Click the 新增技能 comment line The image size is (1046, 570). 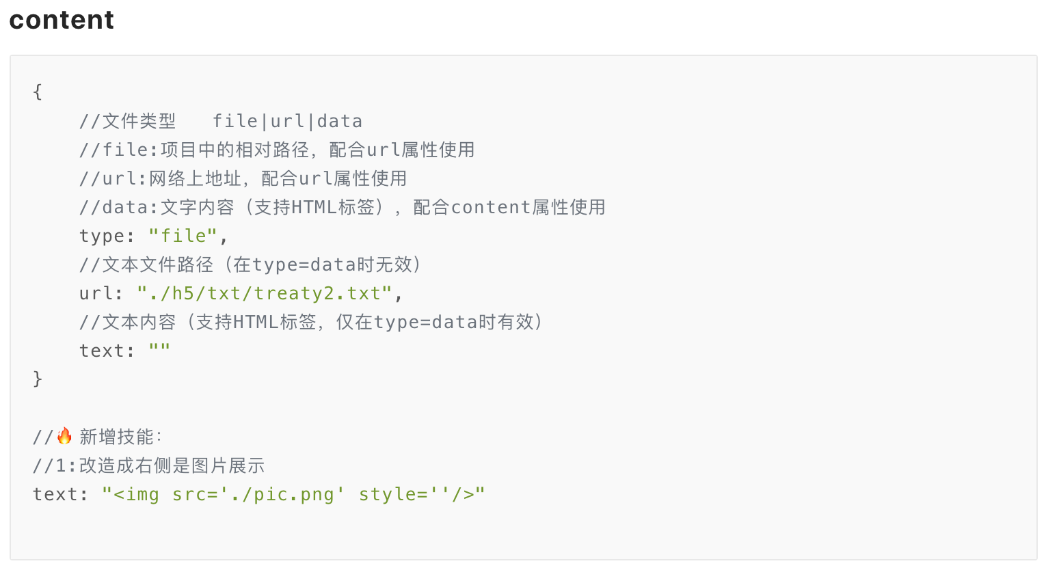pyautogui.click(x=98, y=437)
